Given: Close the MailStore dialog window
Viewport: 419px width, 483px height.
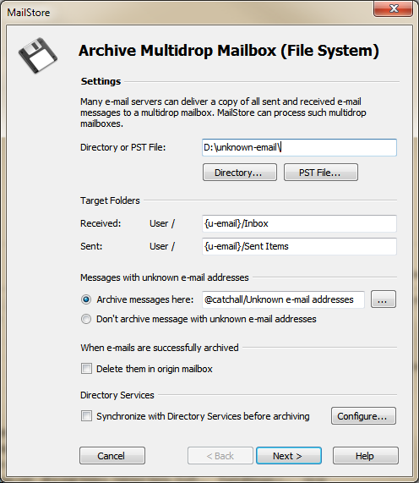Looking at the screenshot, I should pos(393,8).
